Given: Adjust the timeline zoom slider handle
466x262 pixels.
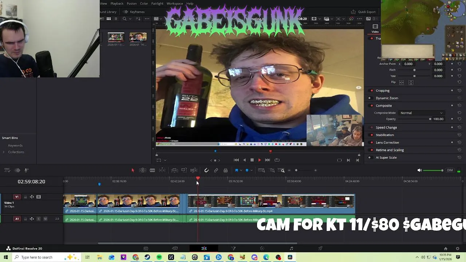Looking at the screenshot, I should [x=296, y=170].
